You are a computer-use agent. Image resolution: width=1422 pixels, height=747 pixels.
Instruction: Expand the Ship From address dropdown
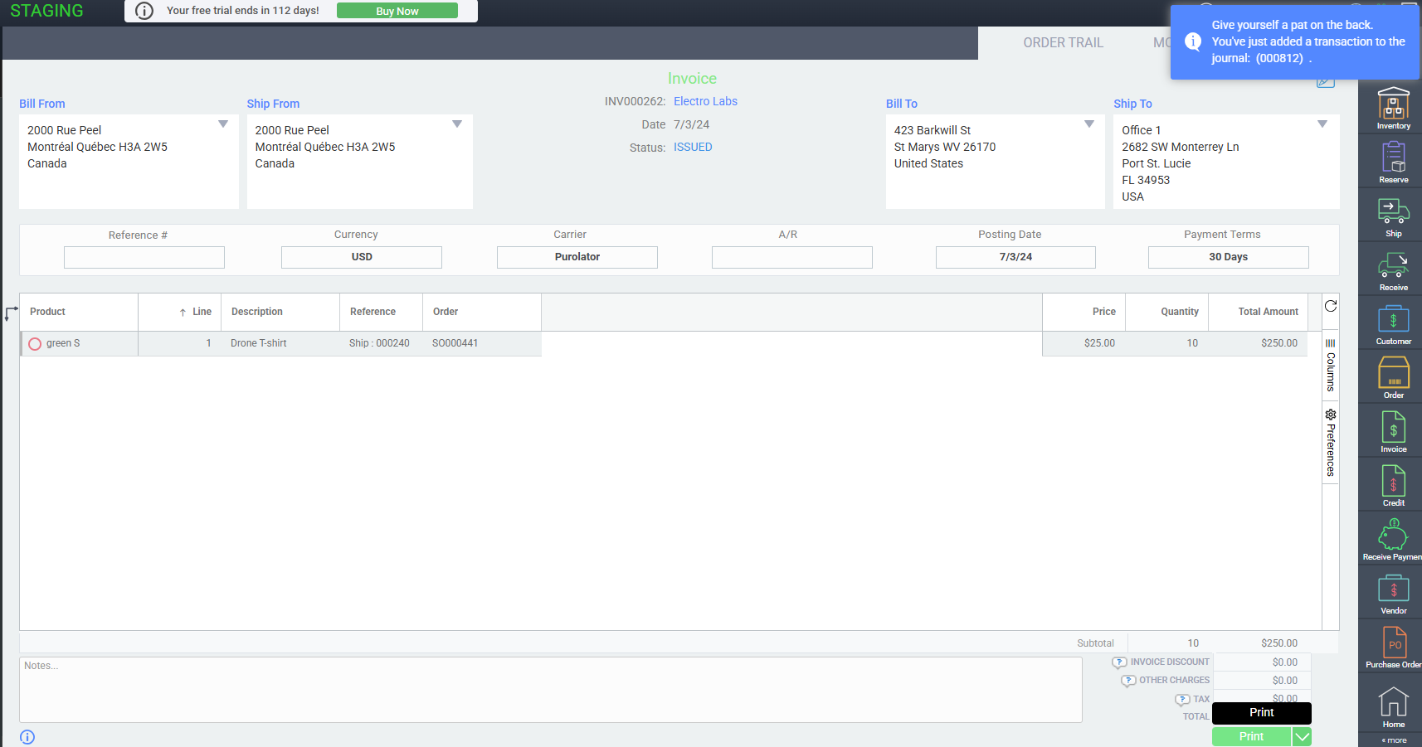pyautogui.click(x=457, y=124)
